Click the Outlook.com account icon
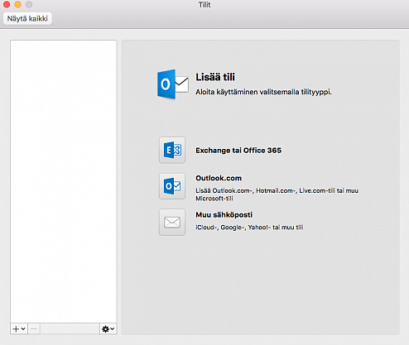This screenshot has width=409, height=345. click(x=172, y=186)
